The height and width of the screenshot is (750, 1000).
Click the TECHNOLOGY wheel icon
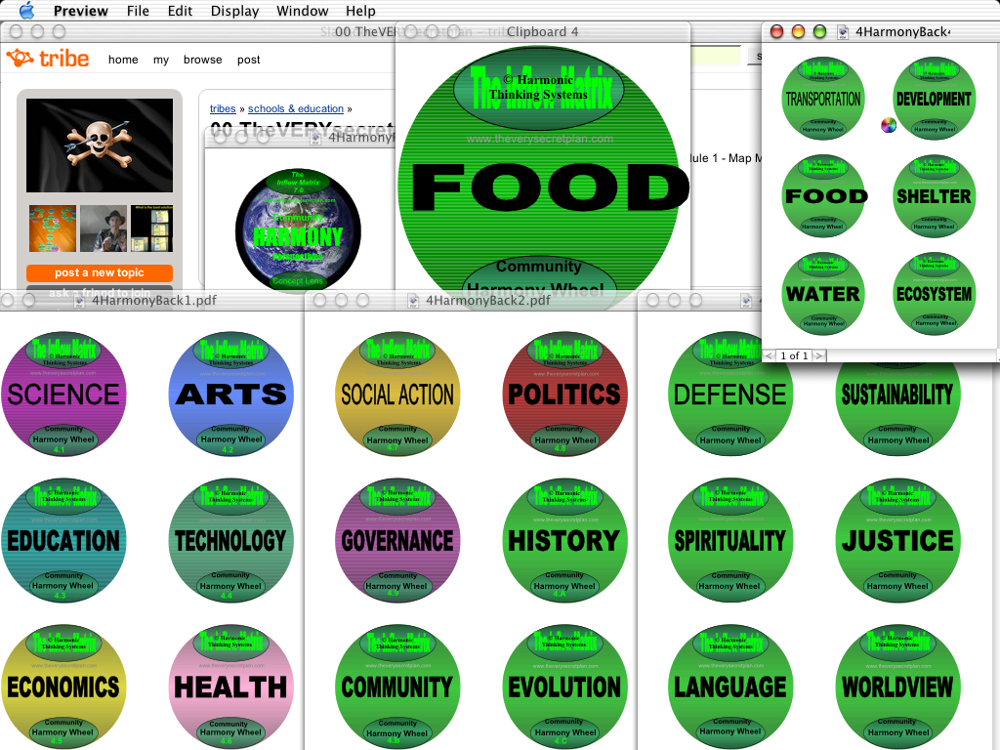[230, 540]
